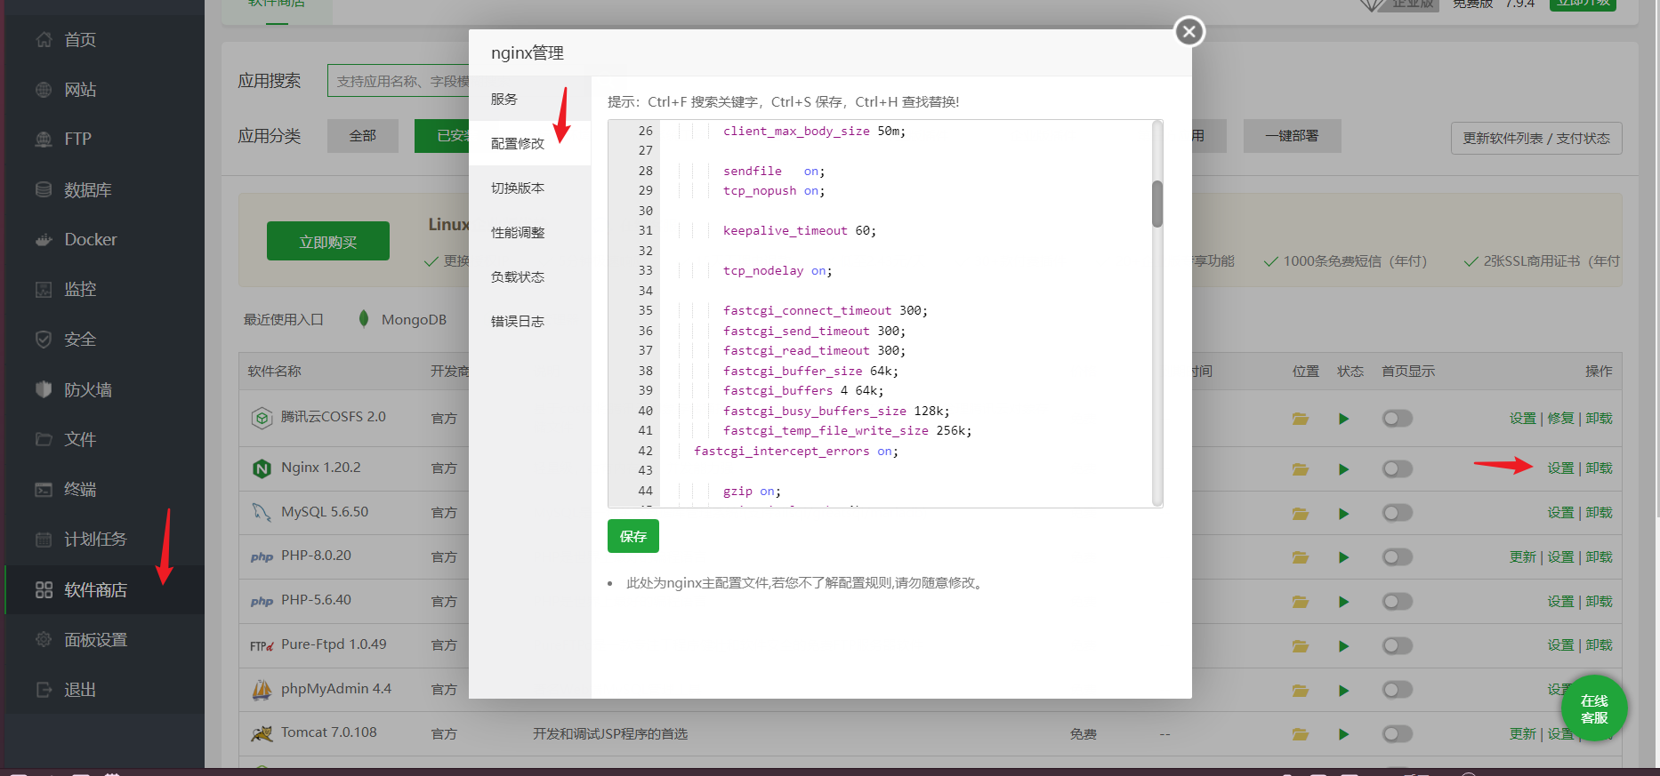Click the play status icon for Tomcat

tap(1343, 734)
